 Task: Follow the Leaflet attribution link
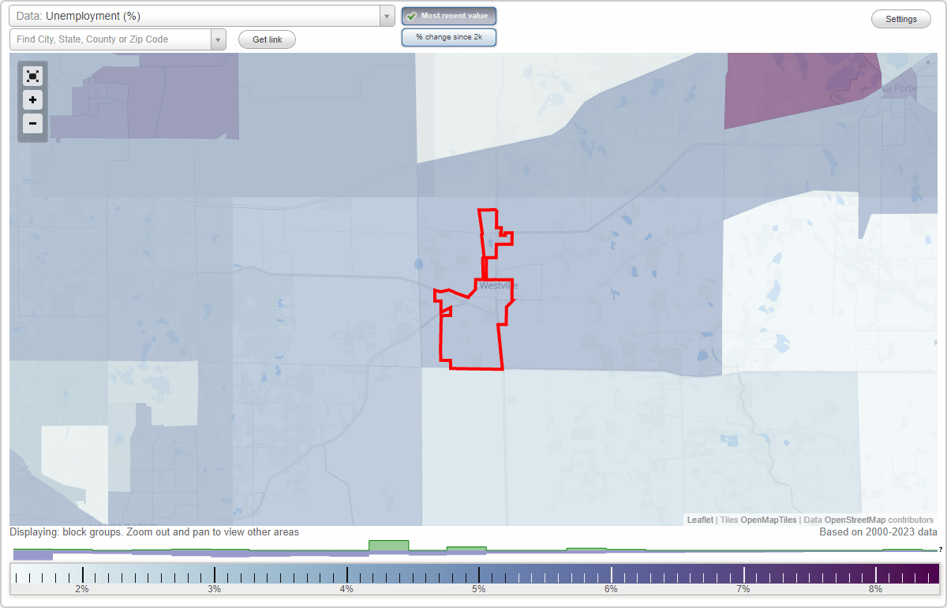tap(699, 520)
